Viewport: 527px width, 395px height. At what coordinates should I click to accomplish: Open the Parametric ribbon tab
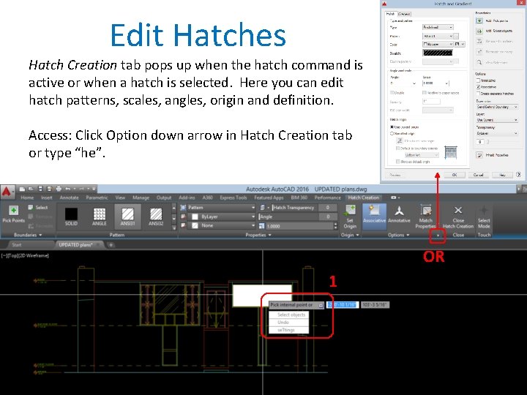click(x=97, y=197)
